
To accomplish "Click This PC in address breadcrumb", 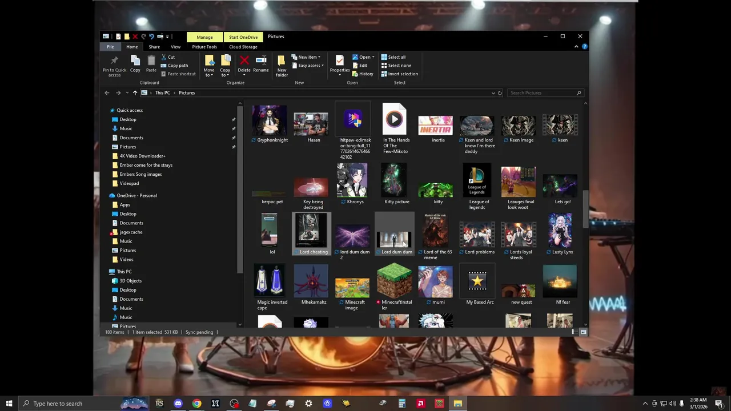I will [x=163, y=92].
